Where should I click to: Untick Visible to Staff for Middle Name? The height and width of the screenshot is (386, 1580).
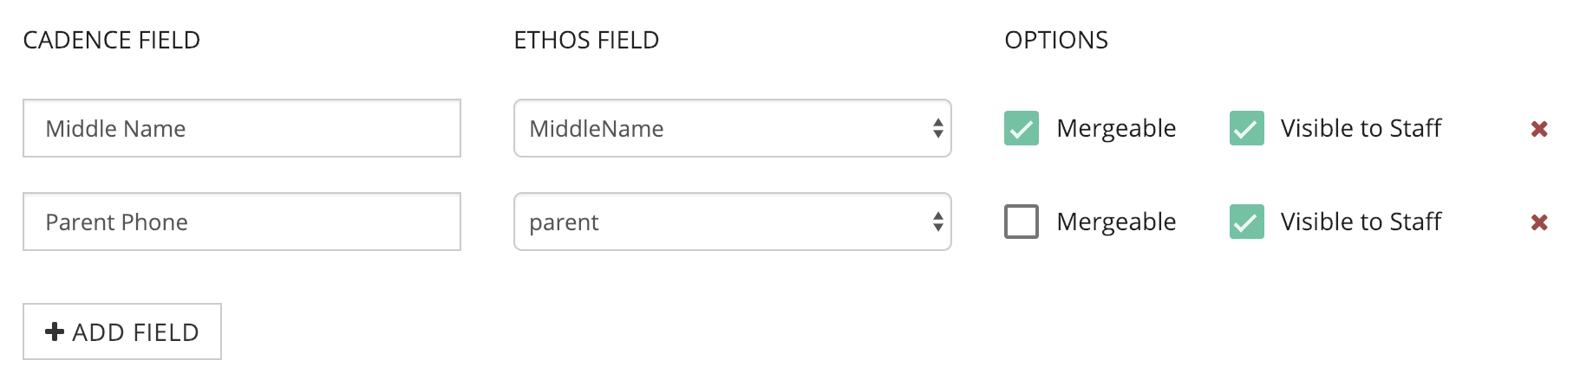(x=1246, y=128)
